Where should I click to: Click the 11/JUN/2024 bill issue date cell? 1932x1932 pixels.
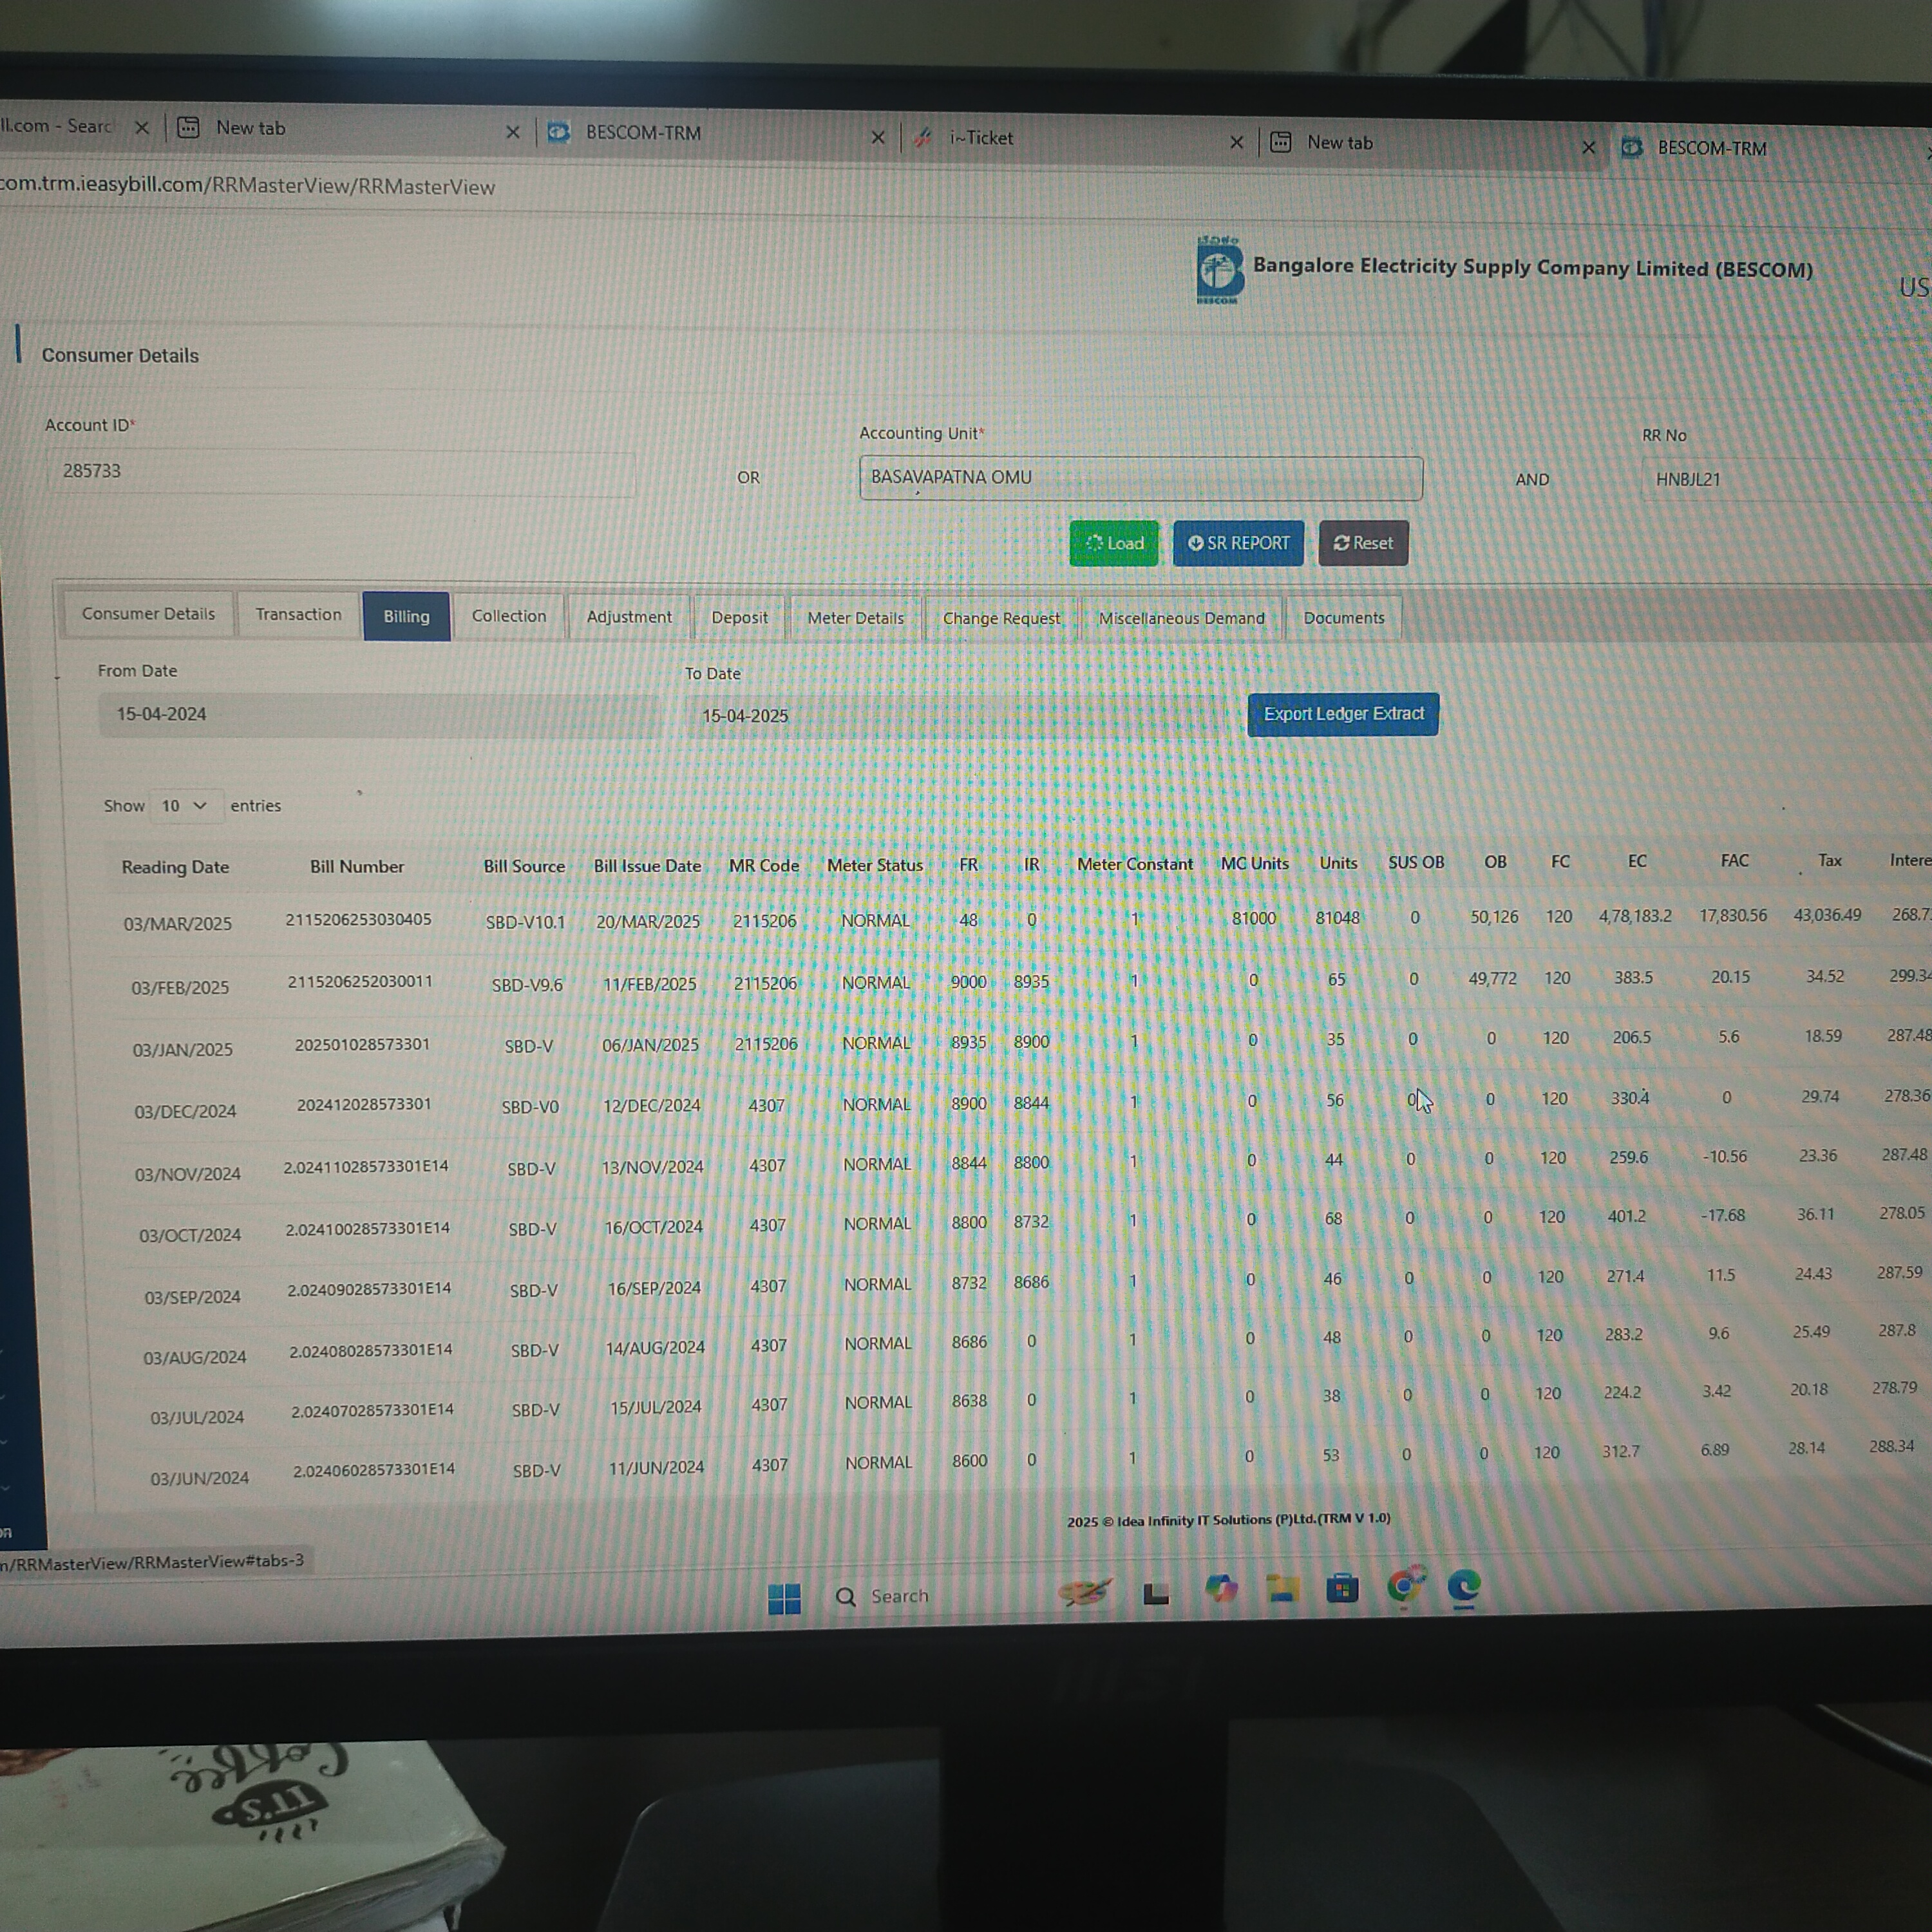point(656,1467)
